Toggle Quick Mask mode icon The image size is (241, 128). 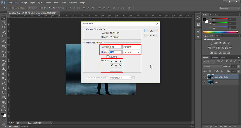click(3, 120)
